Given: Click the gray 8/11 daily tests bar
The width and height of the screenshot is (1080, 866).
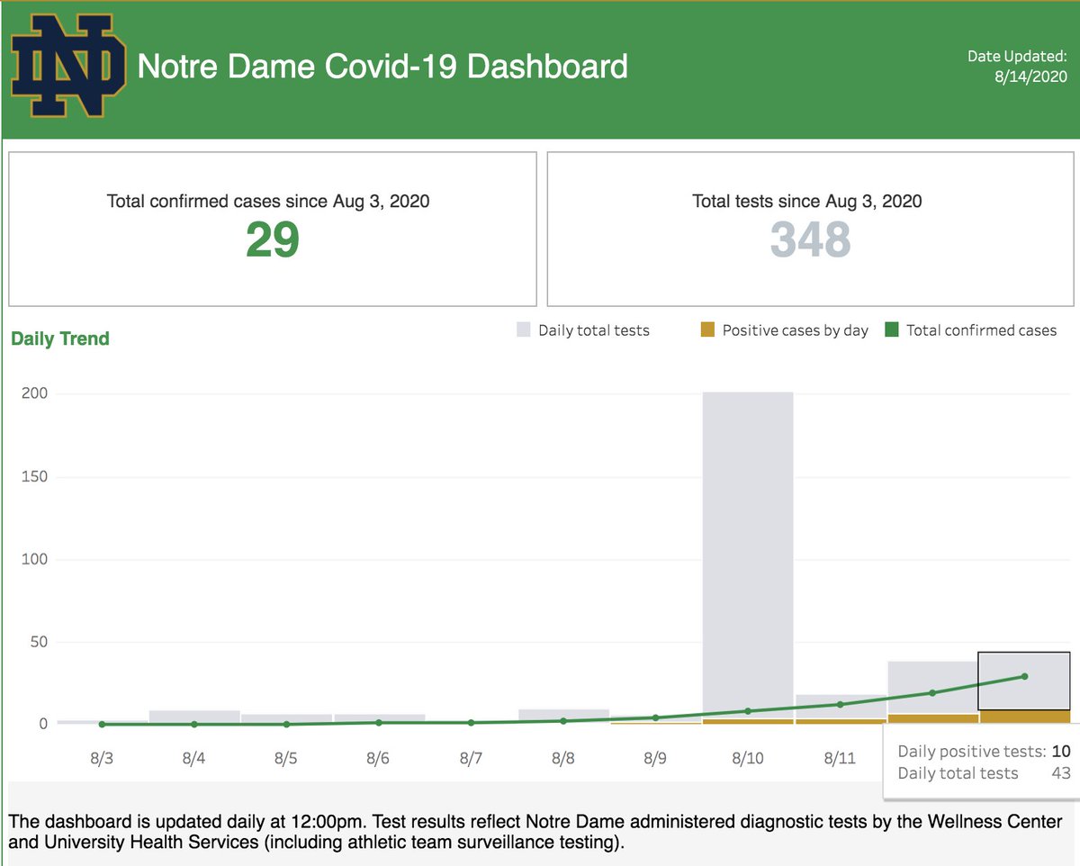Looking at the screenshot, I should pyautogui.click(x=841, y=706).
